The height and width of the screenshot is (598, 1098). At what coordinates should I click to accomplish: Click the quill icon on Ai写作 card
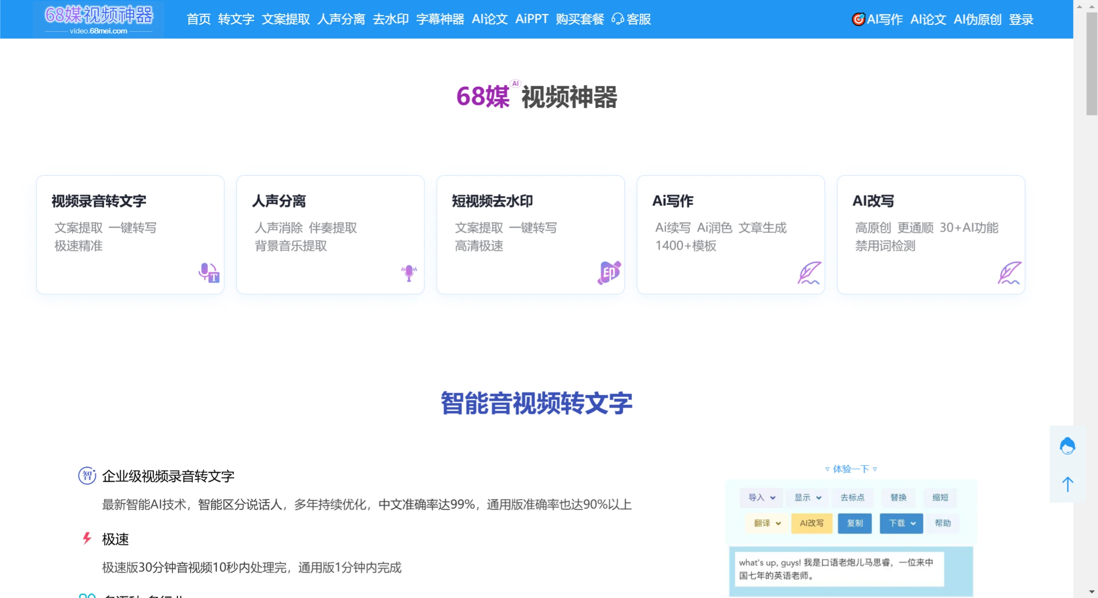809,272
